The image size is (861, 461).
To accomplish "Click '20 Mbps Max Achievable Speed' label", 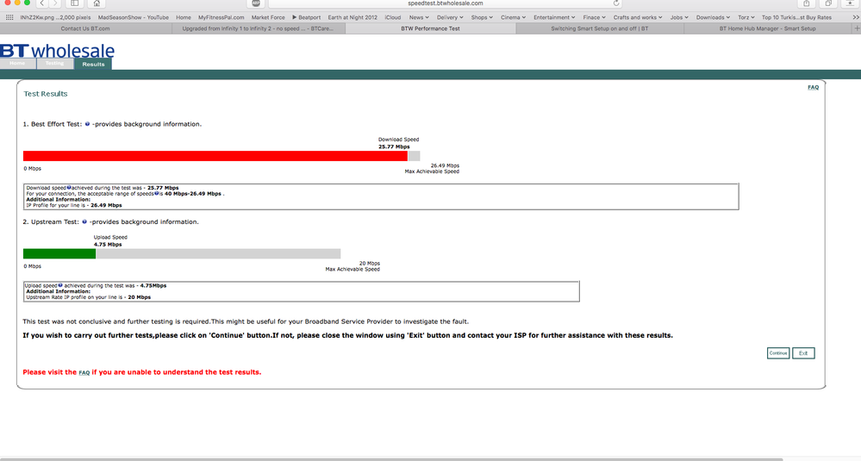I will 353,266.
